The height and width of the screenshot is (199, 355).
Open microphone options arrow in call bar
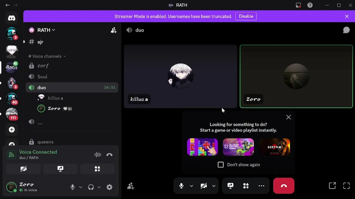(x=191, y=186)
